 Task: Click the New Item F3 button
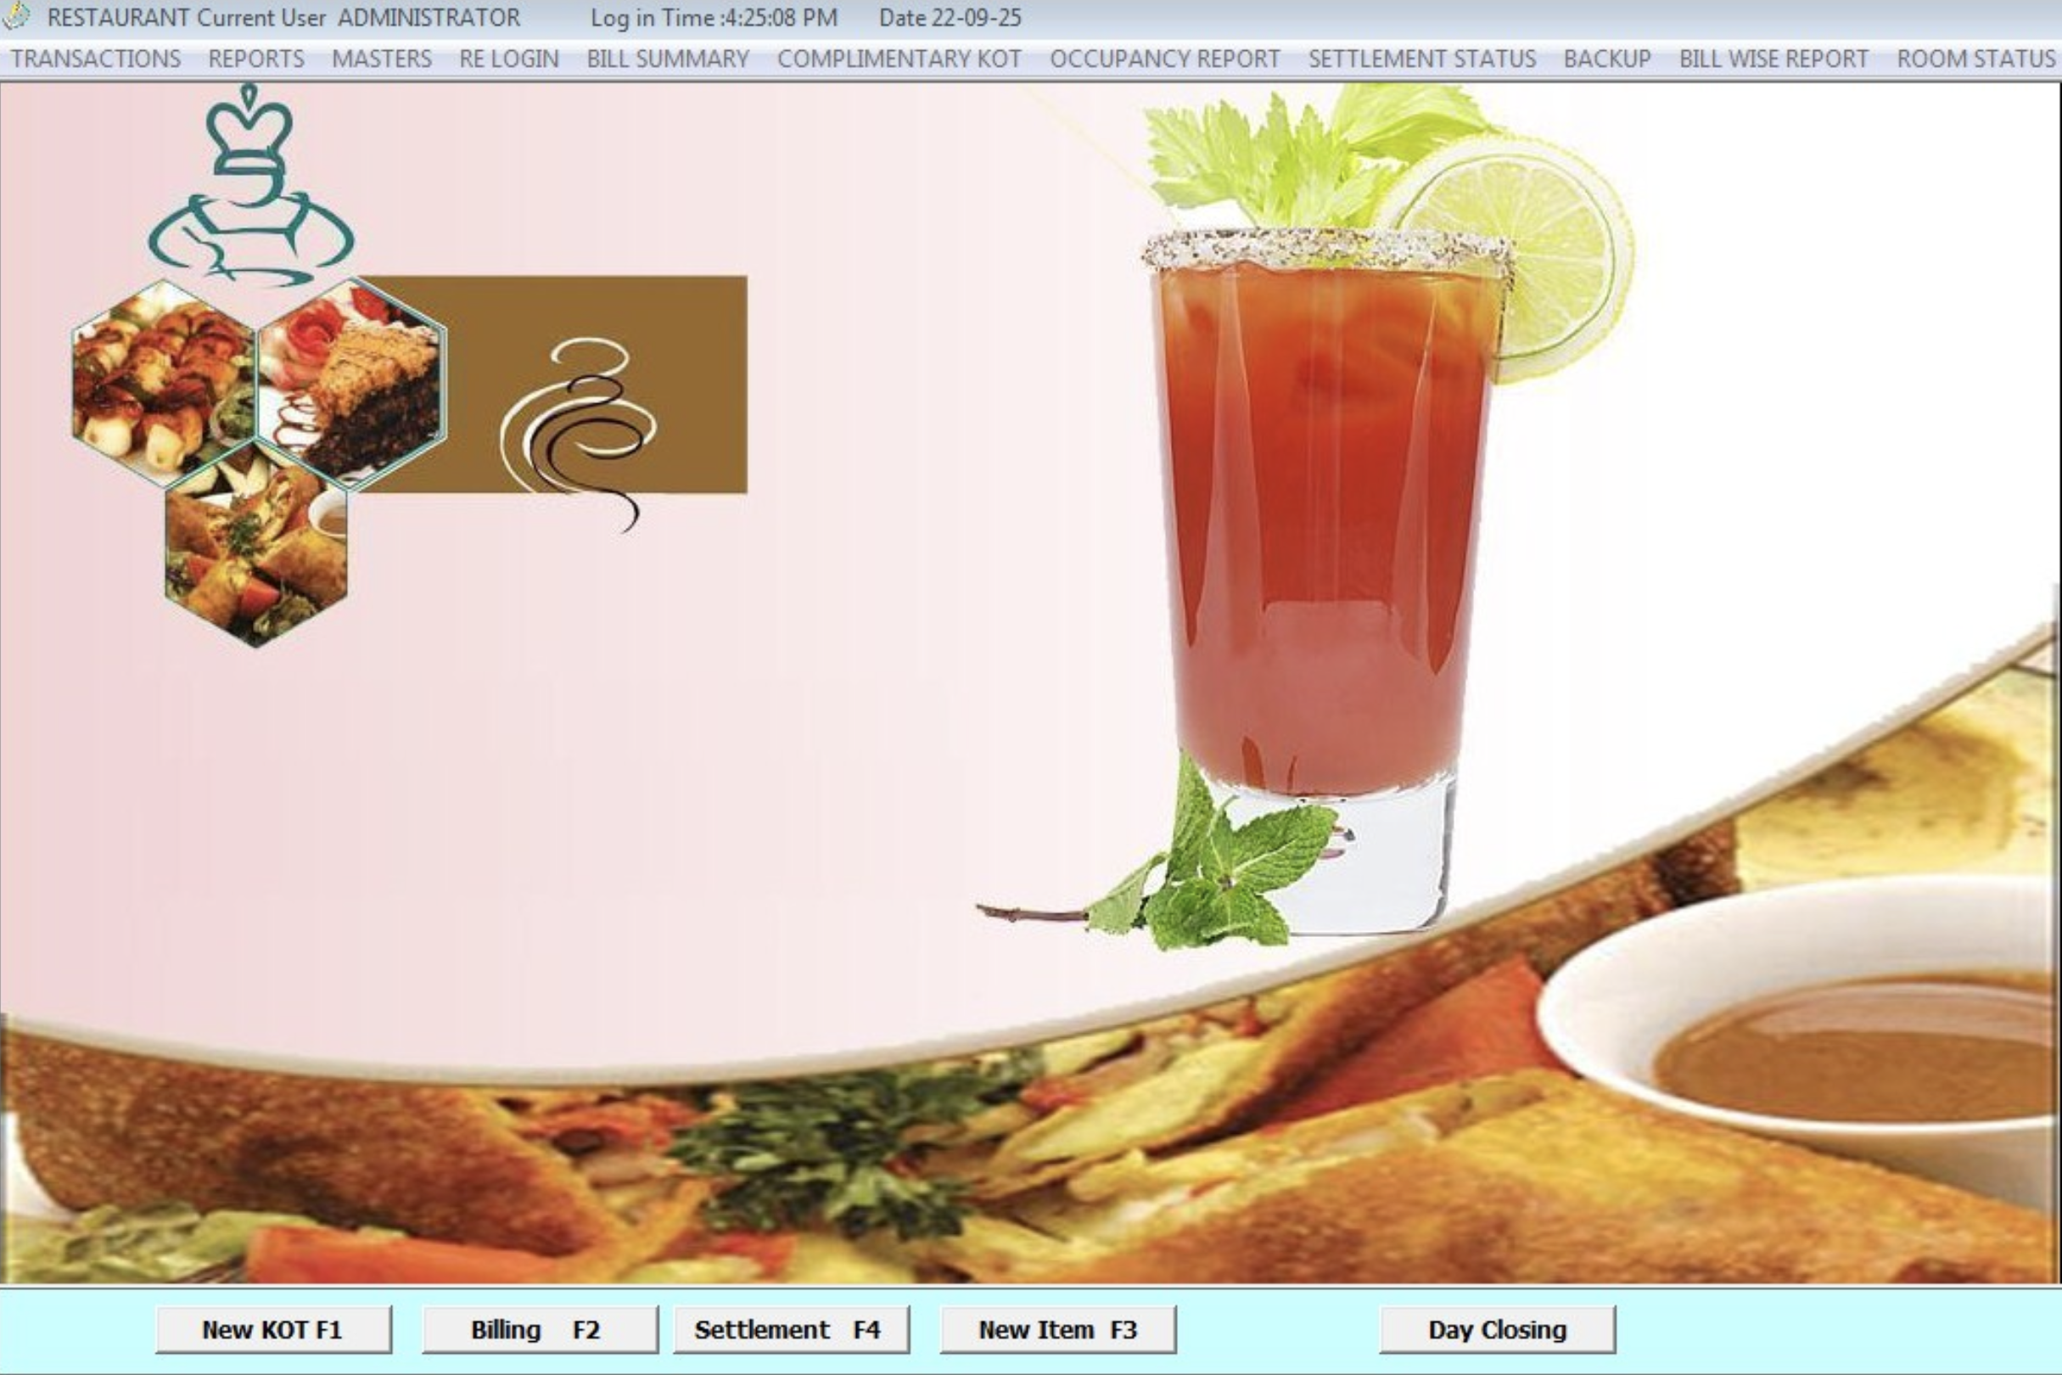(x=1057, y=1329)
